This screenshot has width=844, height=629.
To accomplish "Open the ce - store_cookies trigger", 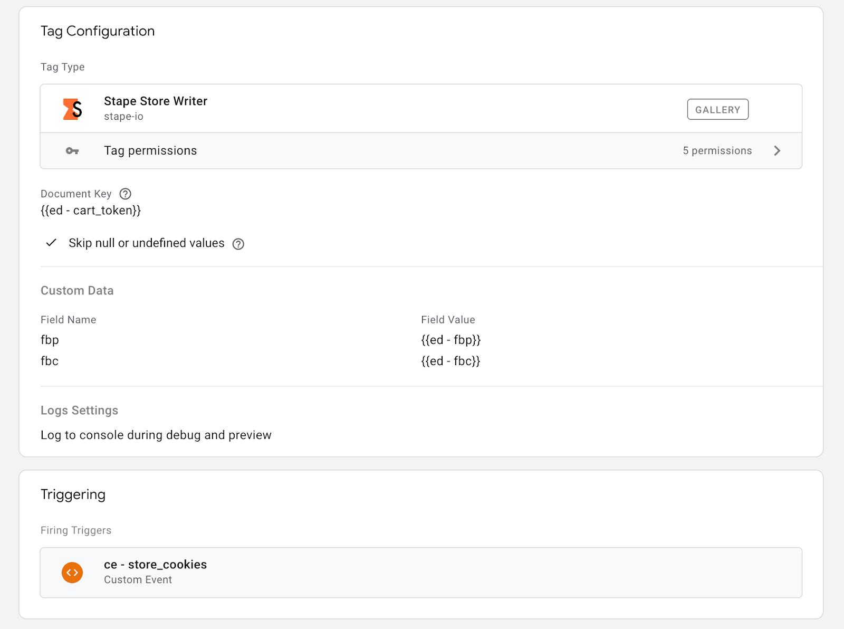I will [421, 573].
